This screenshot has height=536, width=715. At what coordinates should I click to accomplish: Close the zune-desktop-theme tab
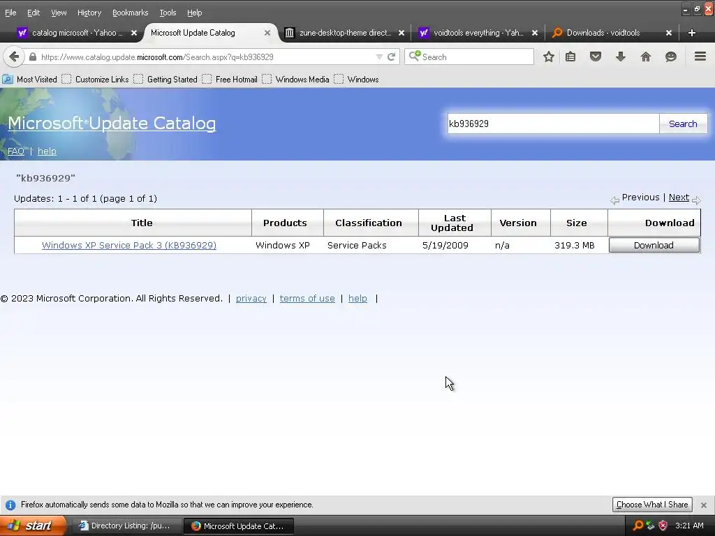point(401,33)
